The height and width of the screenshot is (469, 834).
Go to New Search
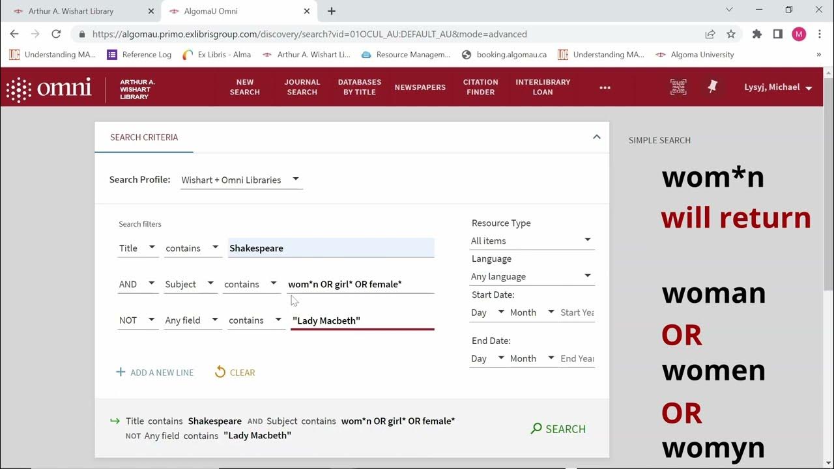[x=245, y=87]
